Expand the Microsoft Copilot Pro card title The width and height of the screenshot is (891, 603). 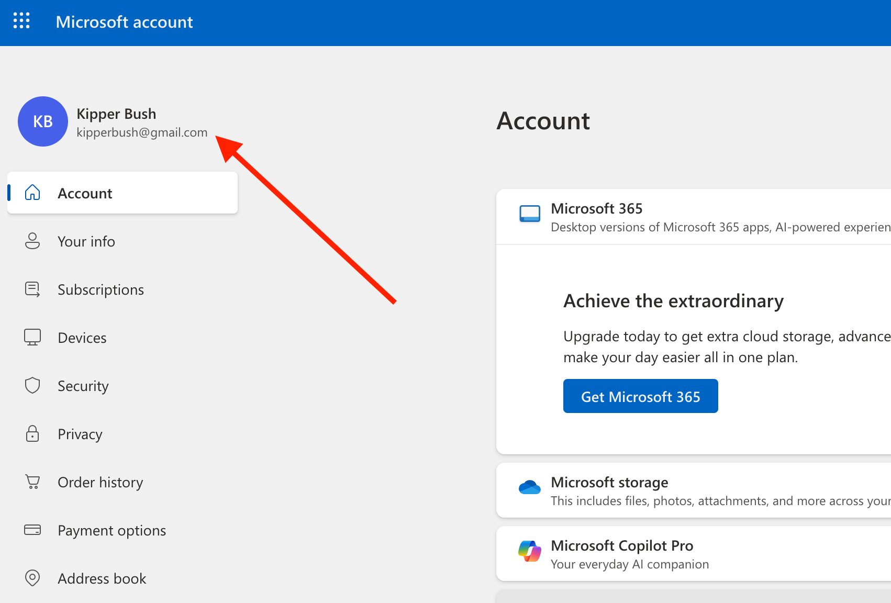pos(622,545)
